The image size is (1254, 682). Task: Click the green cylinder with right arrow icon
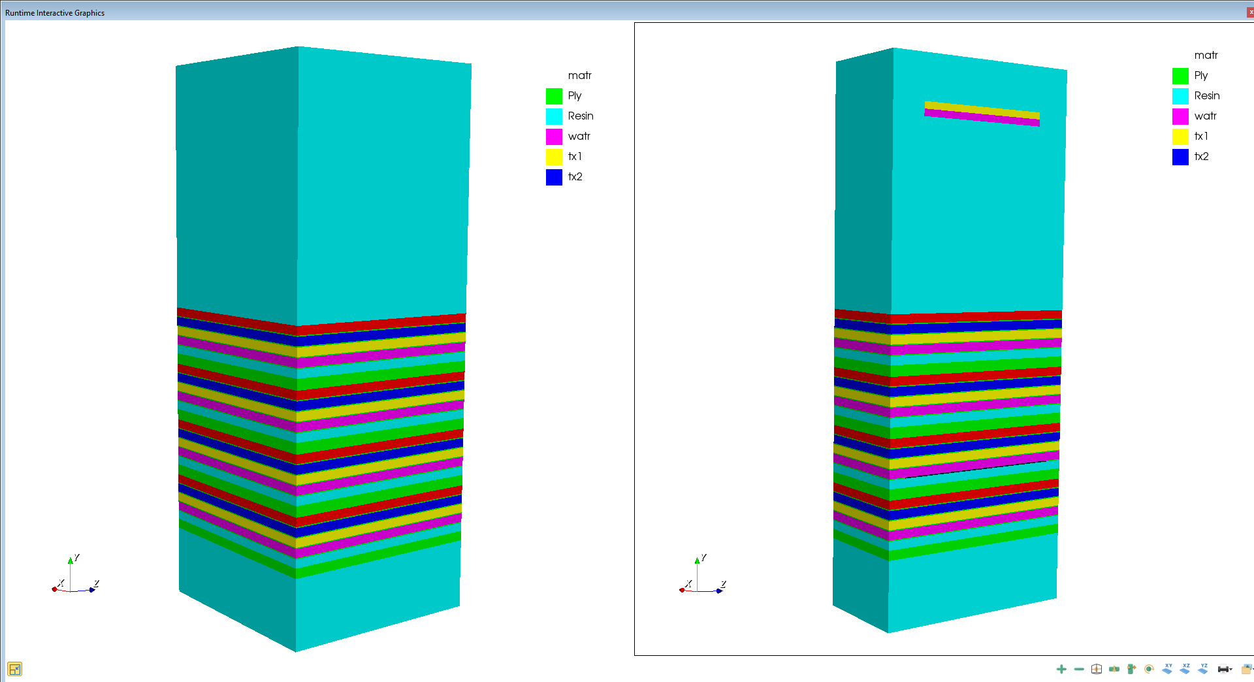pyautogui.click(x=1131, y=669)
